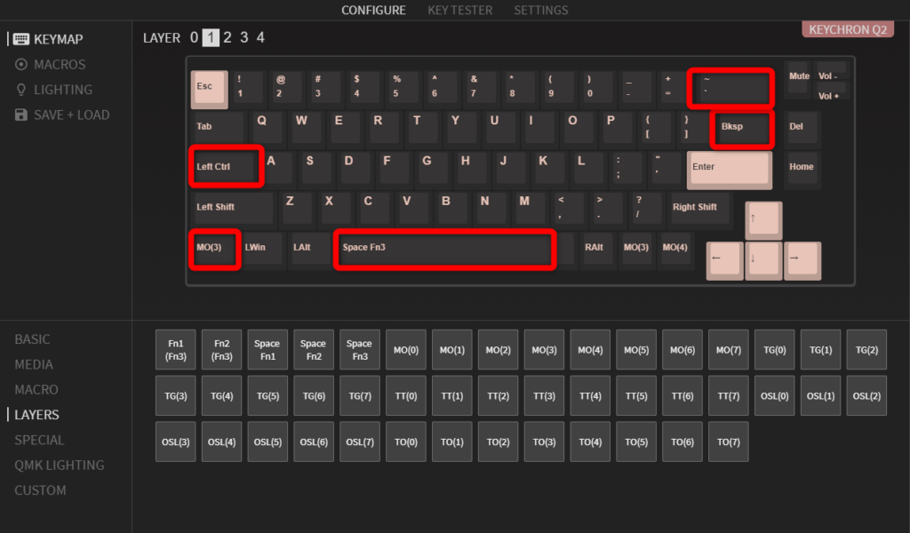This screenshot has height=533, width=910.
Task: Select the Left Shift key on the keyboard
Action: coord(232,208)
